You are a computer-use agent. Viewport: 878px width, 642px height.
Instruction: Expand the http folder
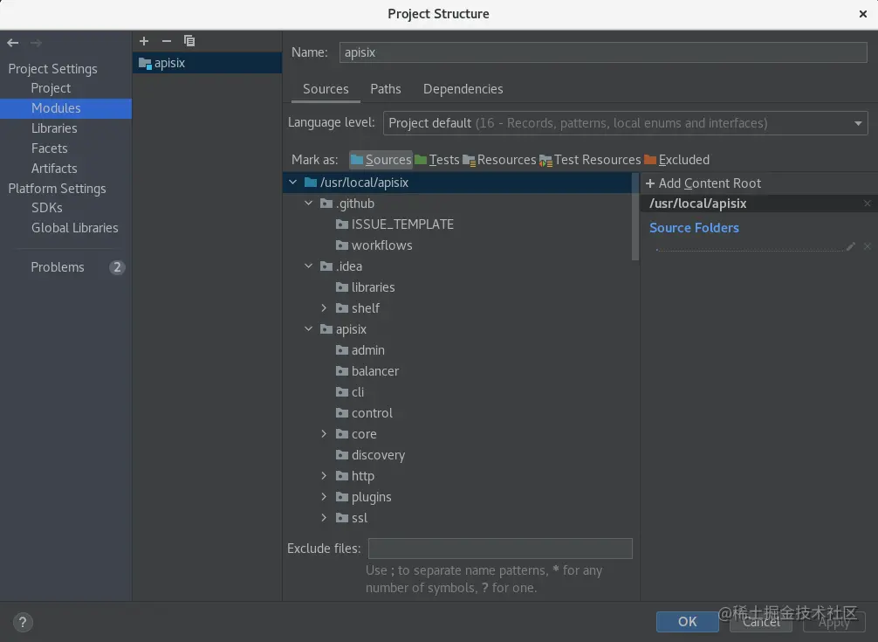[x=324, y=476]
